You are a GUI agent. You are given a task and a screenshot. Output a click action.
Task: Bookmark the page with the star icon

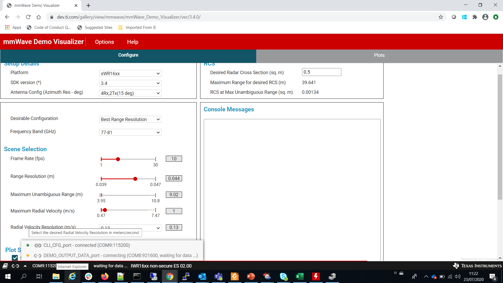[441, 17]
